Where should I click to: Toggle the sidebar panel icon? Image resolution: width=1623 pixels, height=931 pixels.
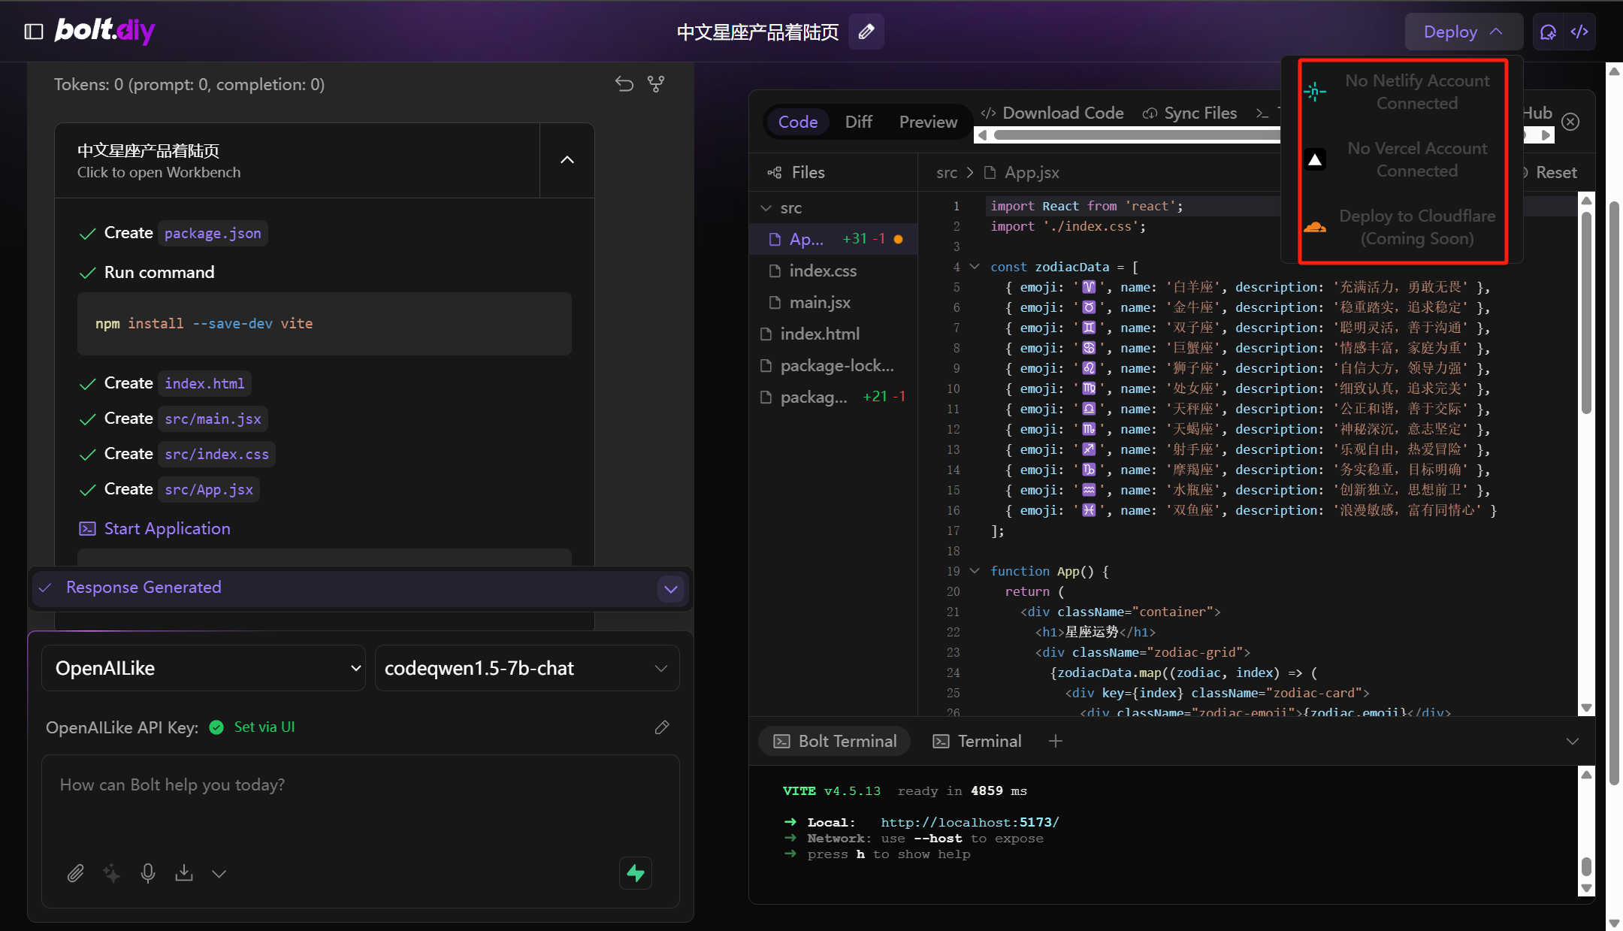[34, 32]
